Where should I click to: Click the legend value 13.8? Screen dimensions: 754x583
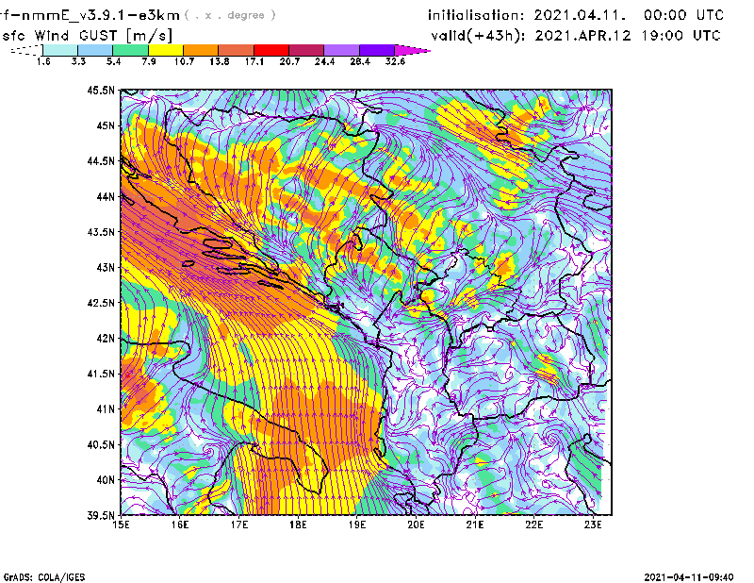(x=220, y=61)
